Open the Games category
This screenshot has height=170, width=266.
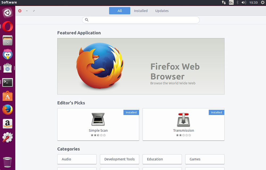pyautogui.click(x=205, y=159)
